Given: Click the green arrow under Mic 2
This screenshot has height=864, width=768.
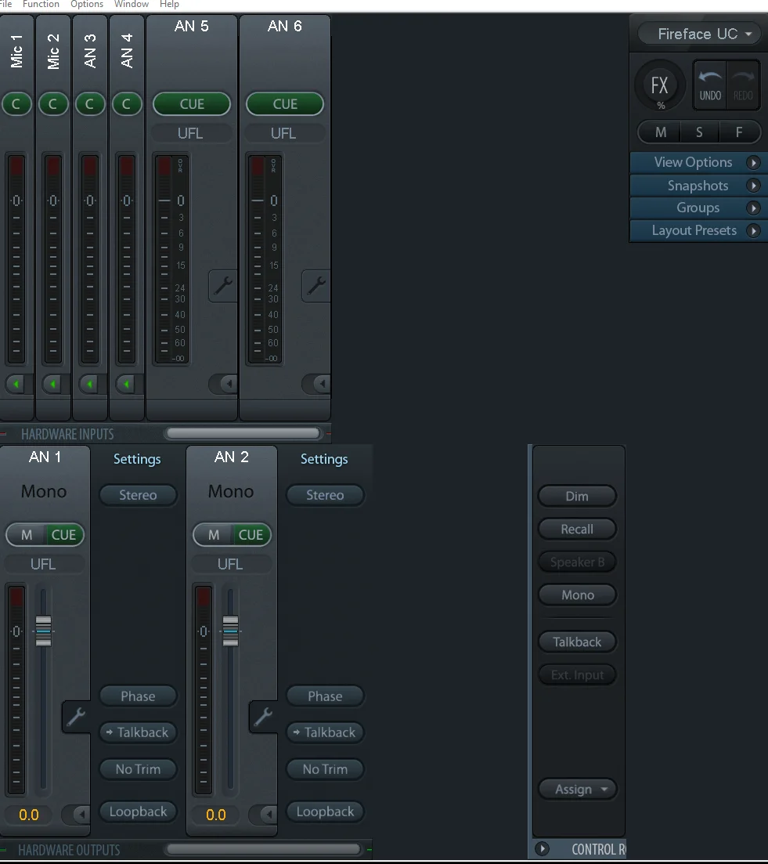Looking at the screenshot, I should [53, 384].
